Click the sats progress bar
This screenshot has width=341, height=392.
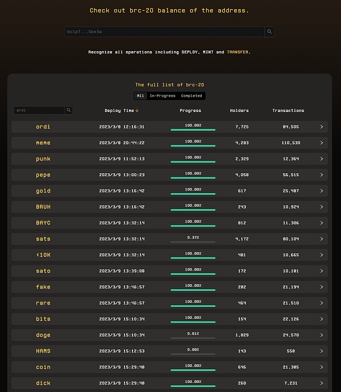point(193,241)
